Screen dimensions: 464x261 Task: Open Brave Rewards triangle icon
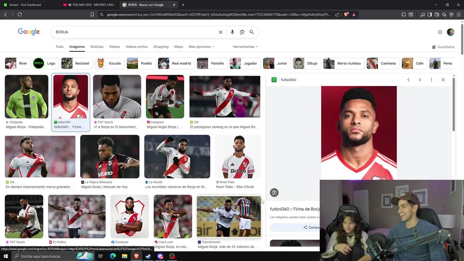coord(354,14)
